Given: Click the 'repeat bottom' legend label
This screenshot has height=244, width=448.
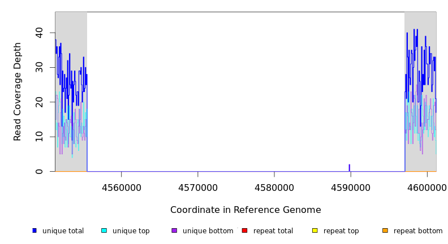Looking at the screenshot, I should click(418, 231).
